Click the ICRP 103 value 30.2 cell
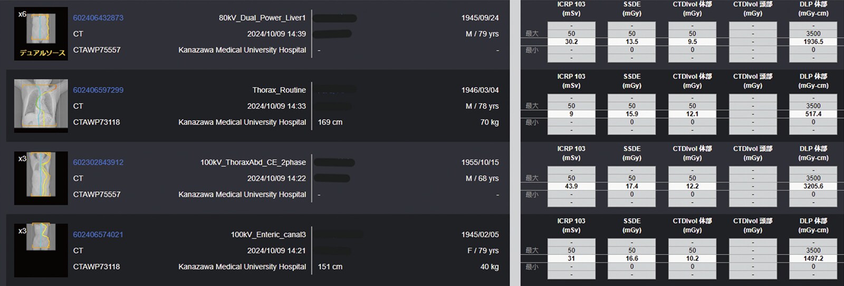This screenshot has width=844, height=286. pos(571,42)
